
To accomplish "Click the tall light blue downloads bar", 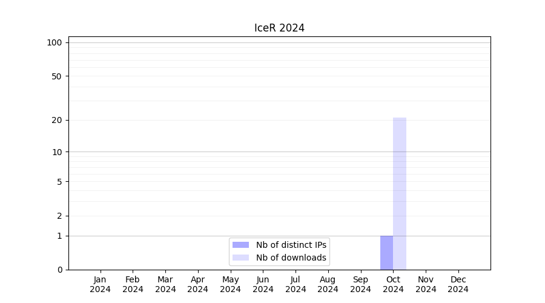I will (x=400, y=194).
